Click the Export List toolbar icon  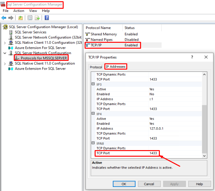click(37, 18)
